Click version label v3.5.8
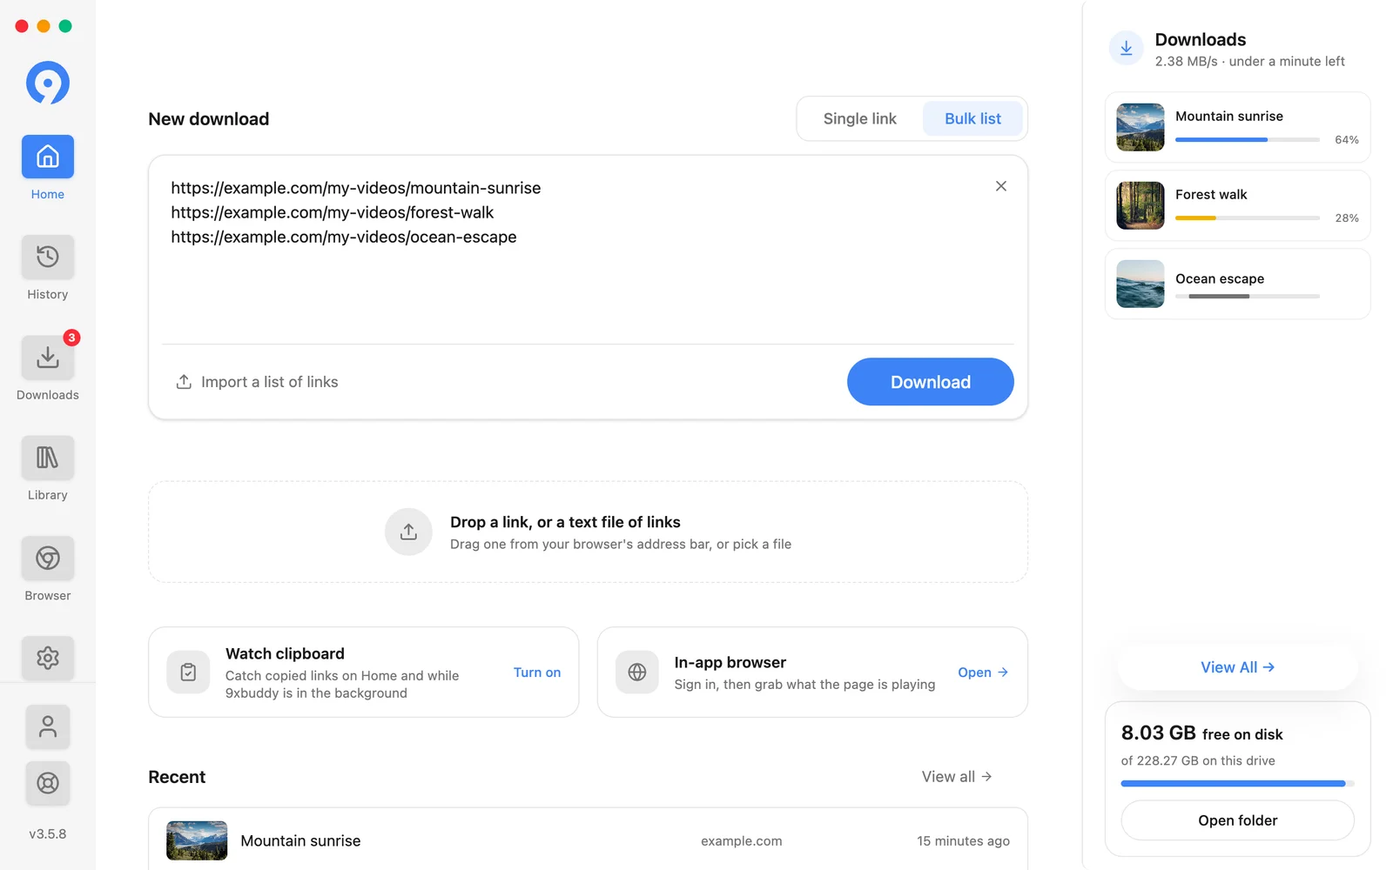The width and height of the screenshot is (1393, 870). point(48,833)
